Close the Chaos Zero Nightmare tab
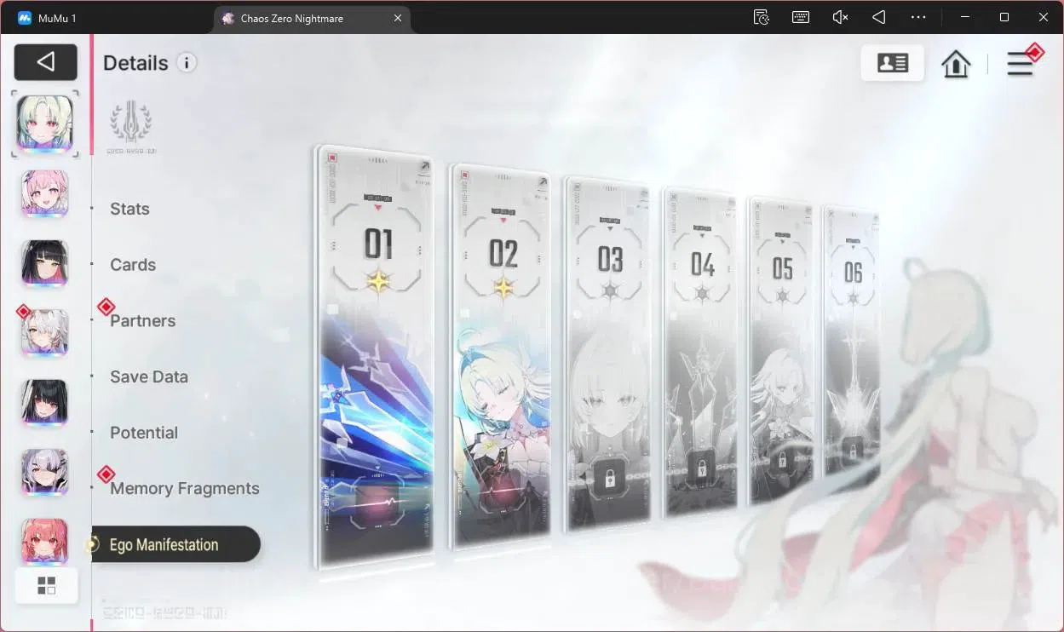The width and height of the screenshot is (1064, 632). point(398,18)
